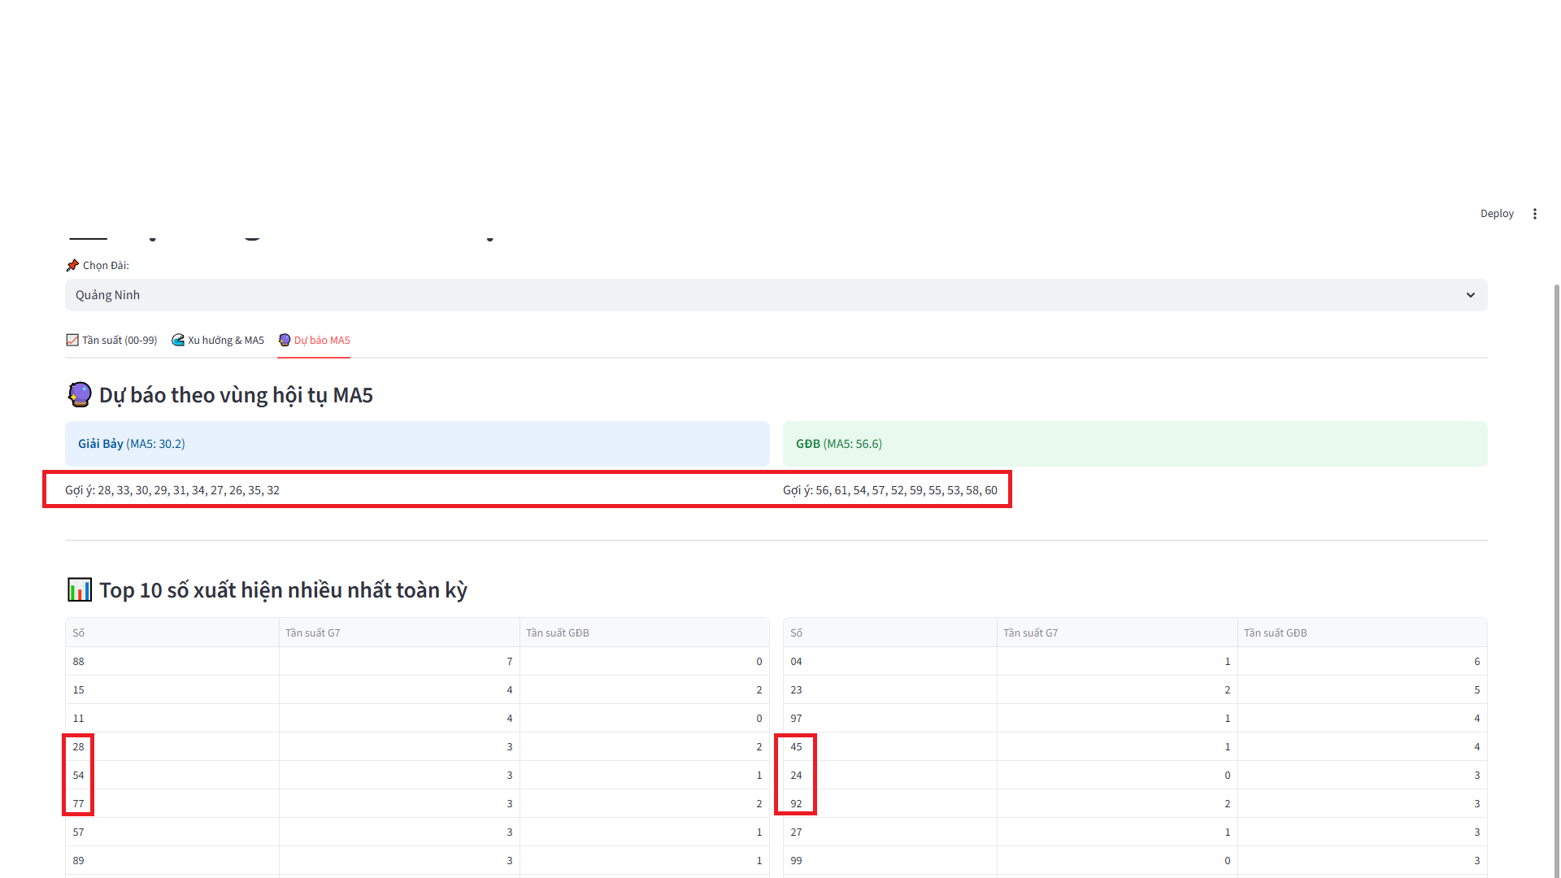This screenshot has width=1561, height=878.
Task: Select cell 92 in right table
Action: pyautogui.click(x=890, y=803)
